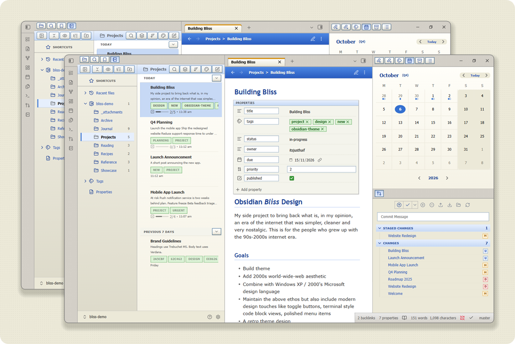Expand Recent files in front window
The image size is (515, 344).
86,93
